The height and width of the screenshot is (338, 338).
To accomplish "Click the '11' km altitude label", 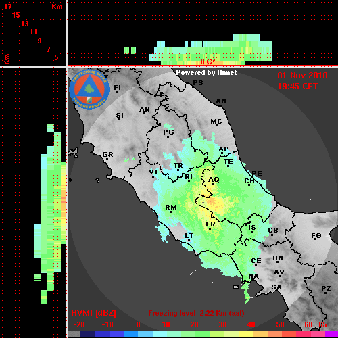I will [x=33, y=32].
